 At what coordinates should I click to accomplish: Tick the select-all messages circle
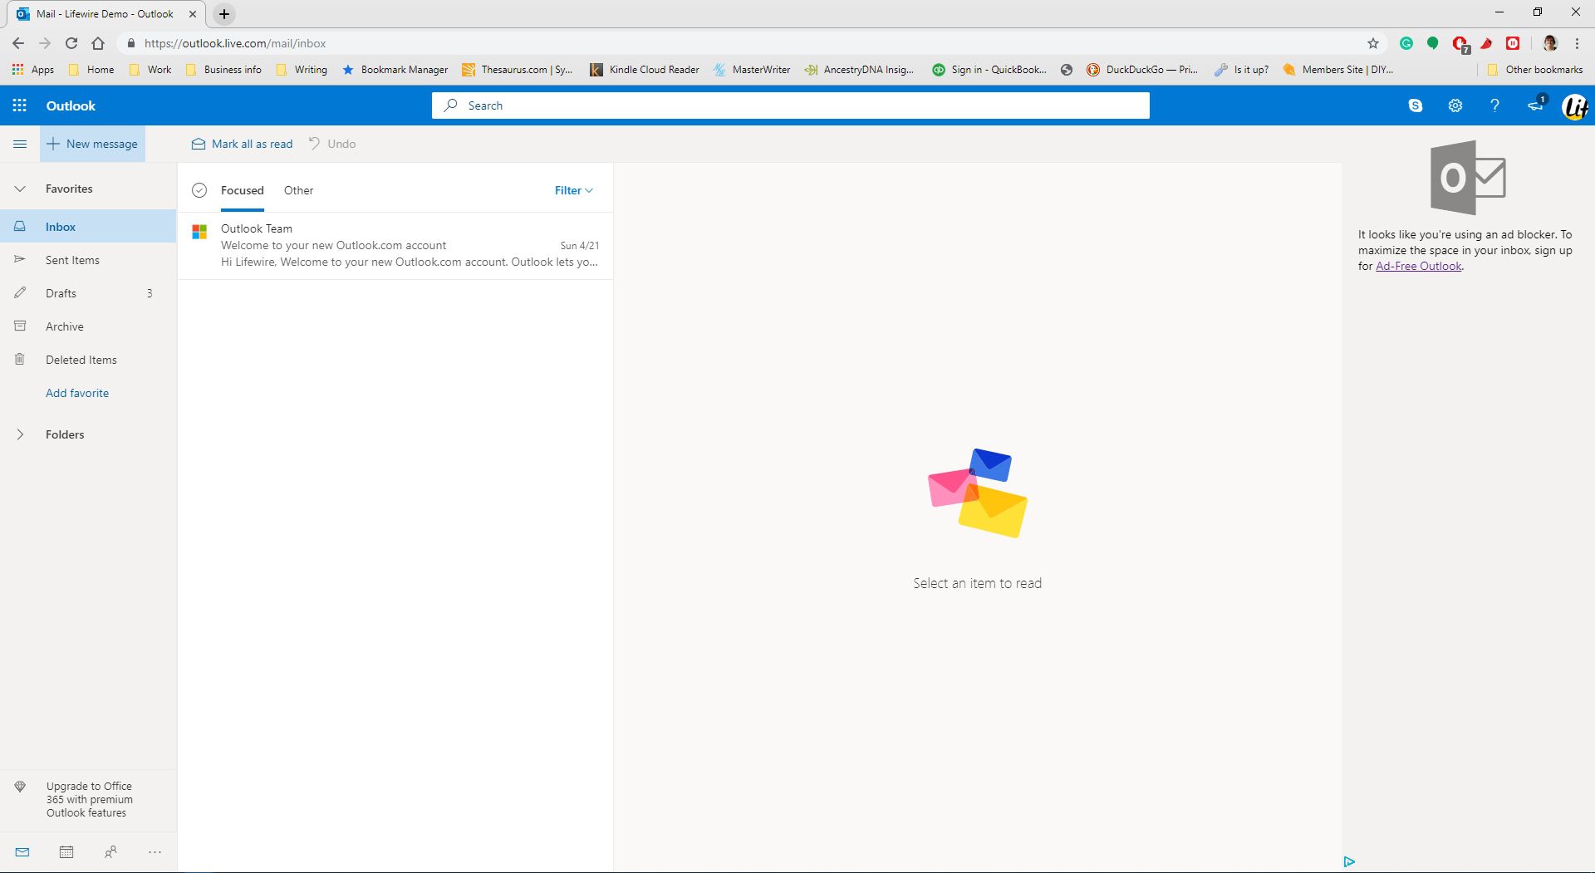[199, 190]
